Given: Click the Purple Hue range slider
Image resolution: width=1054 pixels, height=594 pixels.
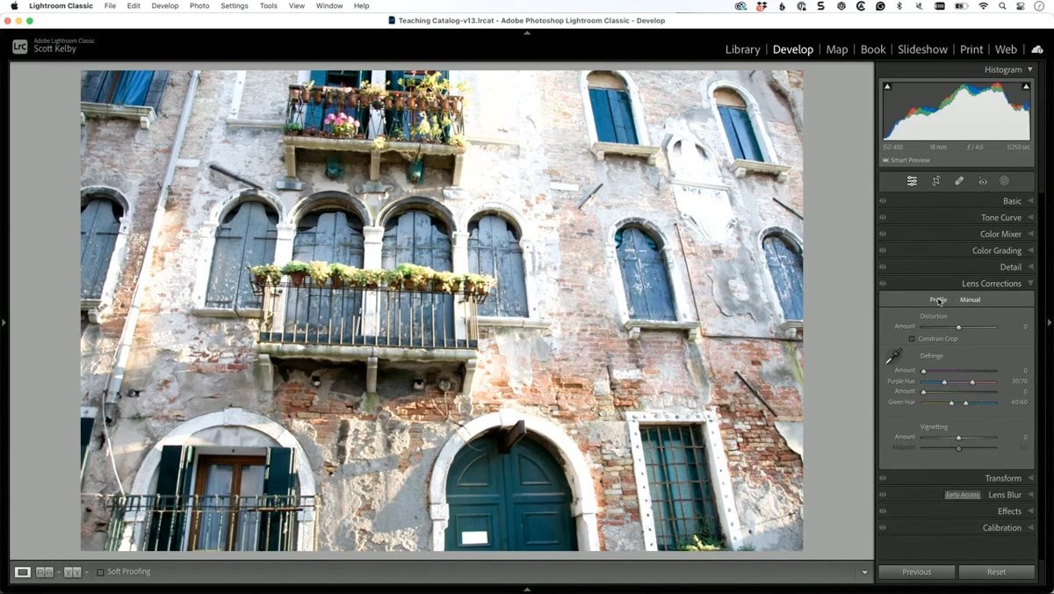Looking at the screenshot, I should 958,381.
